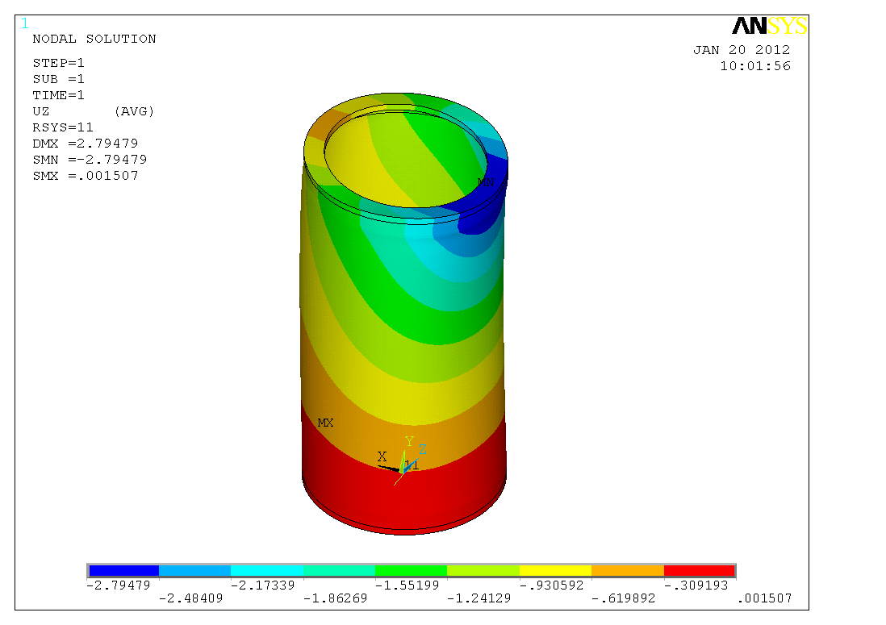Viewport: 886px width, 625px height.
Task: Click the X axis label of the triad
Action: [x=382, y=456]
